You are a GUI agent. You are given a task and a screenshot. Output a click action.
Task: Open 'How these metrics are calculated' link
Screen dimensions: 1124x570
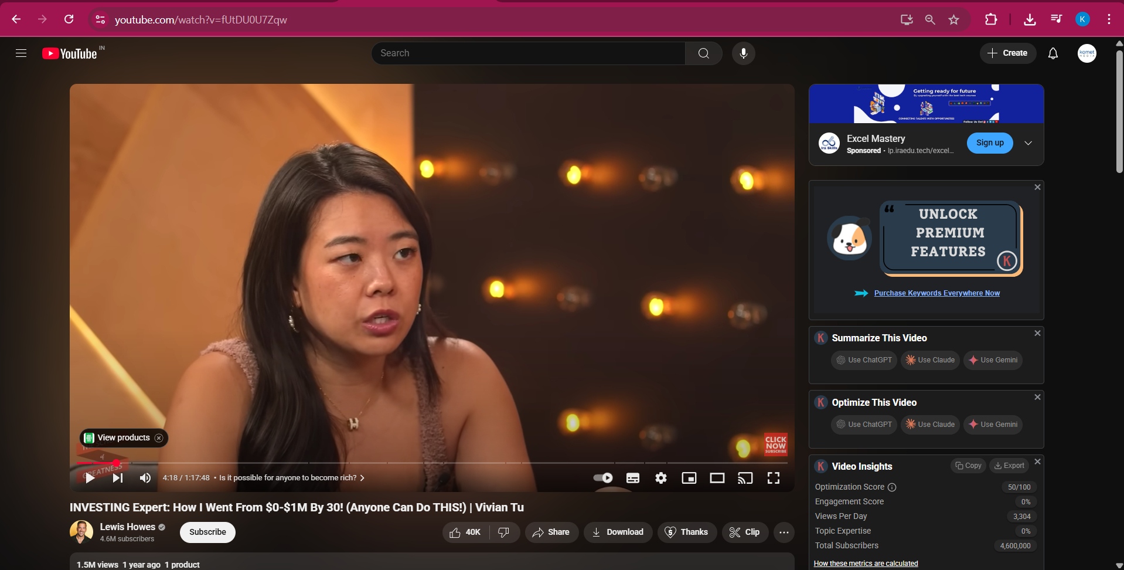coord(866,564)
